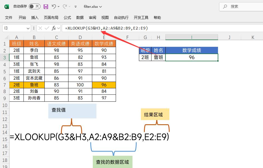Open the 帮助 tab
This screenshot has width=263, height=168.
[x=157, y=18]
